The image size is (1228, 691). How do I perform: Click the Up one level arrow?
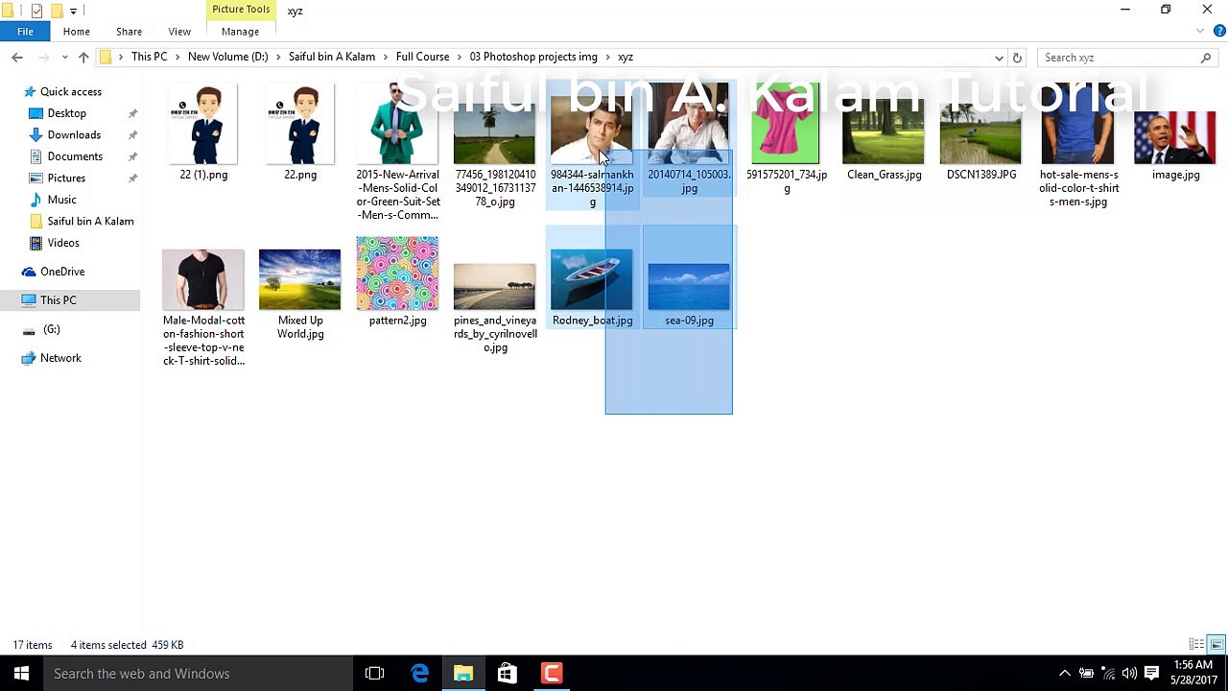[x=83, y=58]
